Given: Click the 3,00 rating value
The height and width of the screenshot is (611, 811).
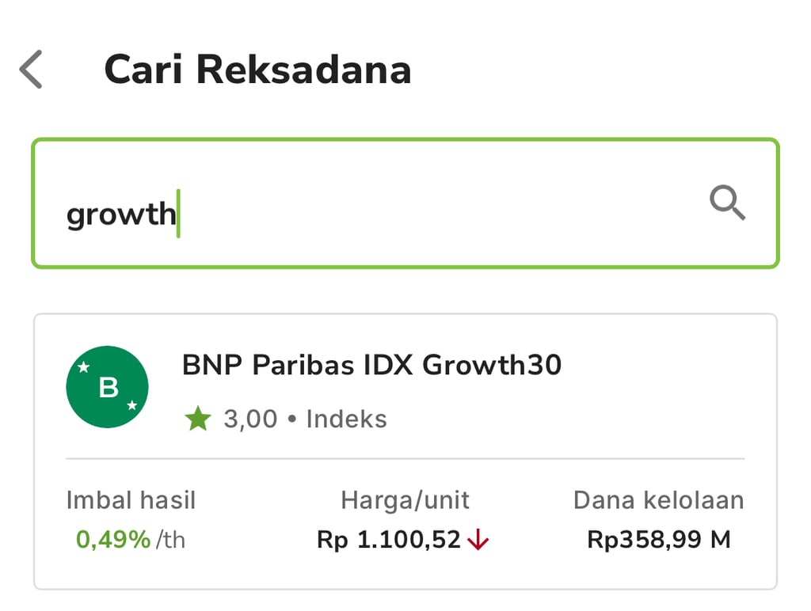Looking at the screenshot, I should (x=250, y=419).
